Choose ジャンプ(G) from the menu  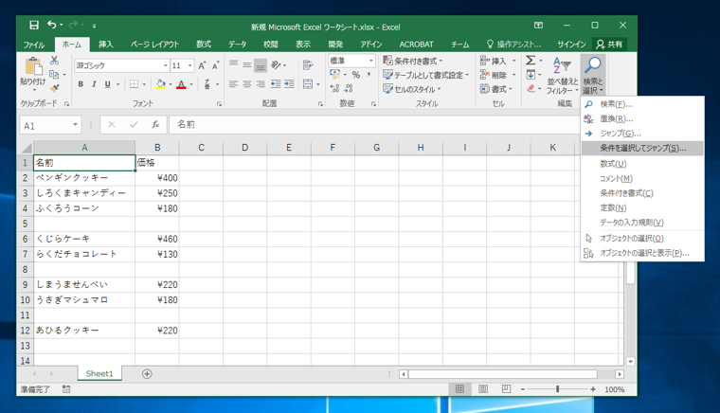642,134
